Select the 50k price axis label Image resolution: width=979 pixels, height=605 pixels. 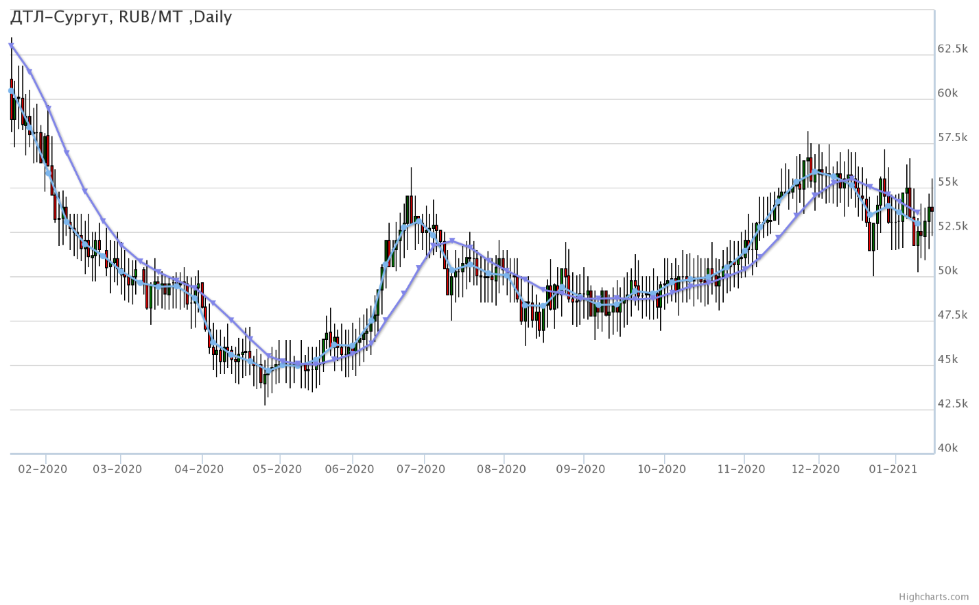click(947, 271)
